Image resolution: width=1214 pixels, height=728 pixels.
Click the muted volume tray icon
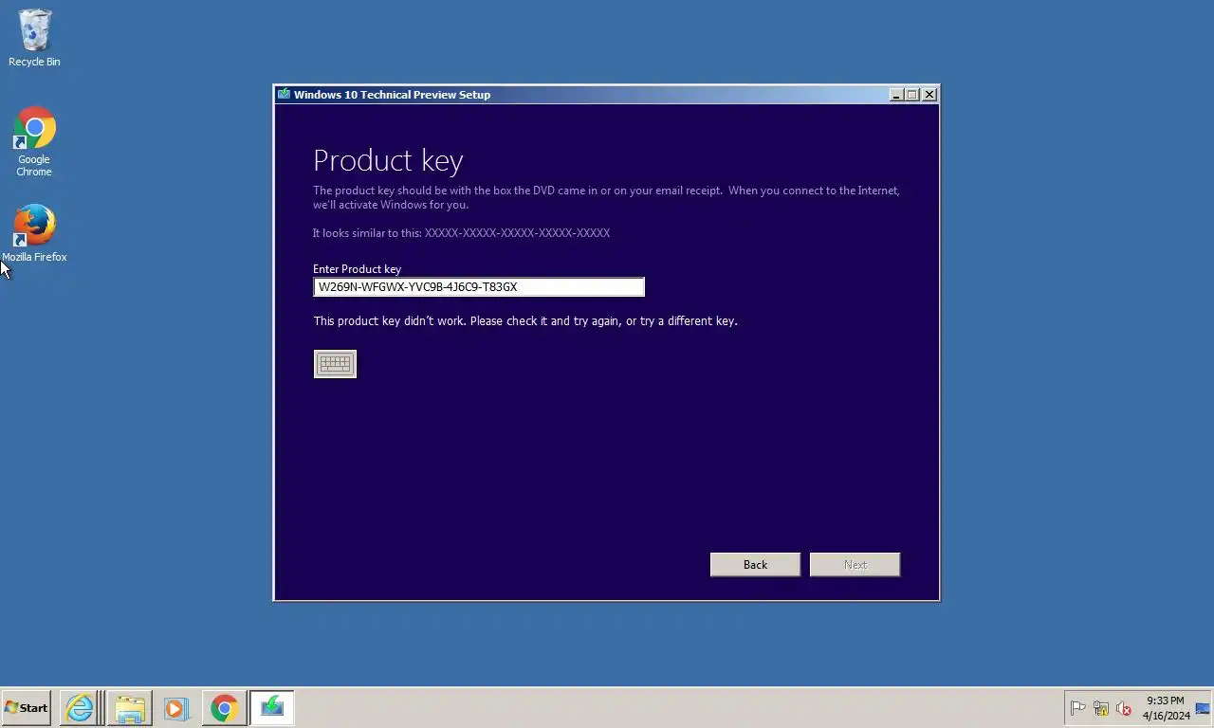pyautogui.click(x=1124, y=708)
